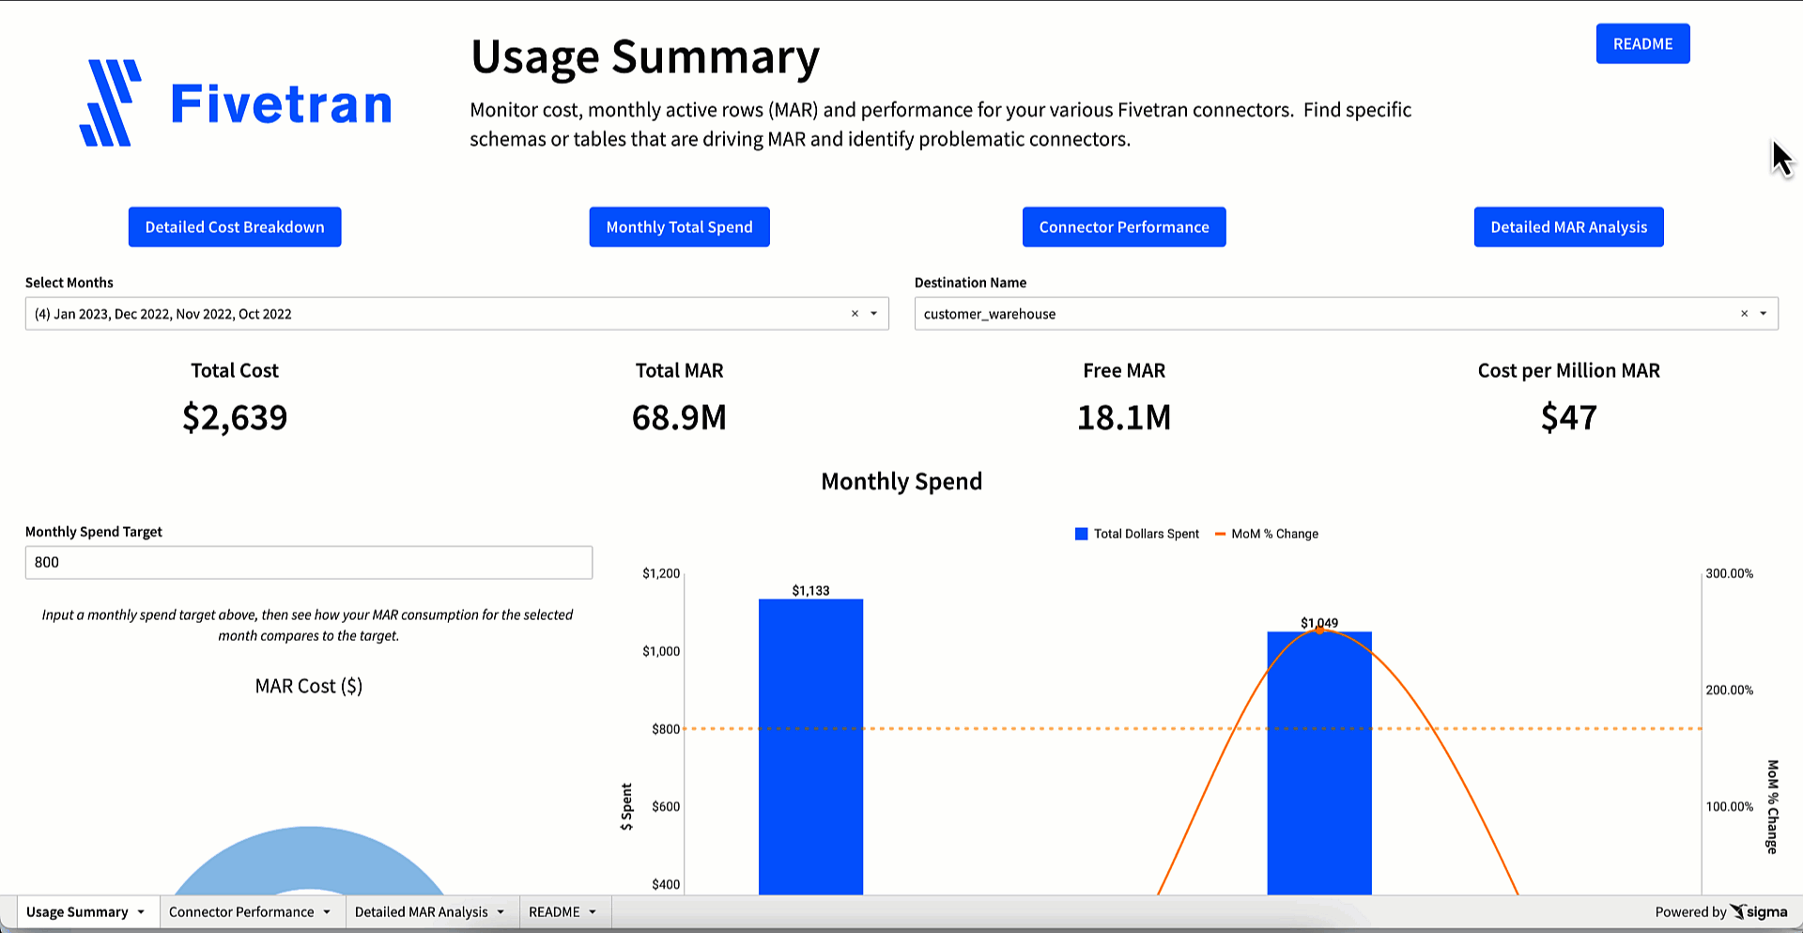Screen dimensions: 1803x933
Task: Click the blue Connector Performance button
Action: point(1124,227)
